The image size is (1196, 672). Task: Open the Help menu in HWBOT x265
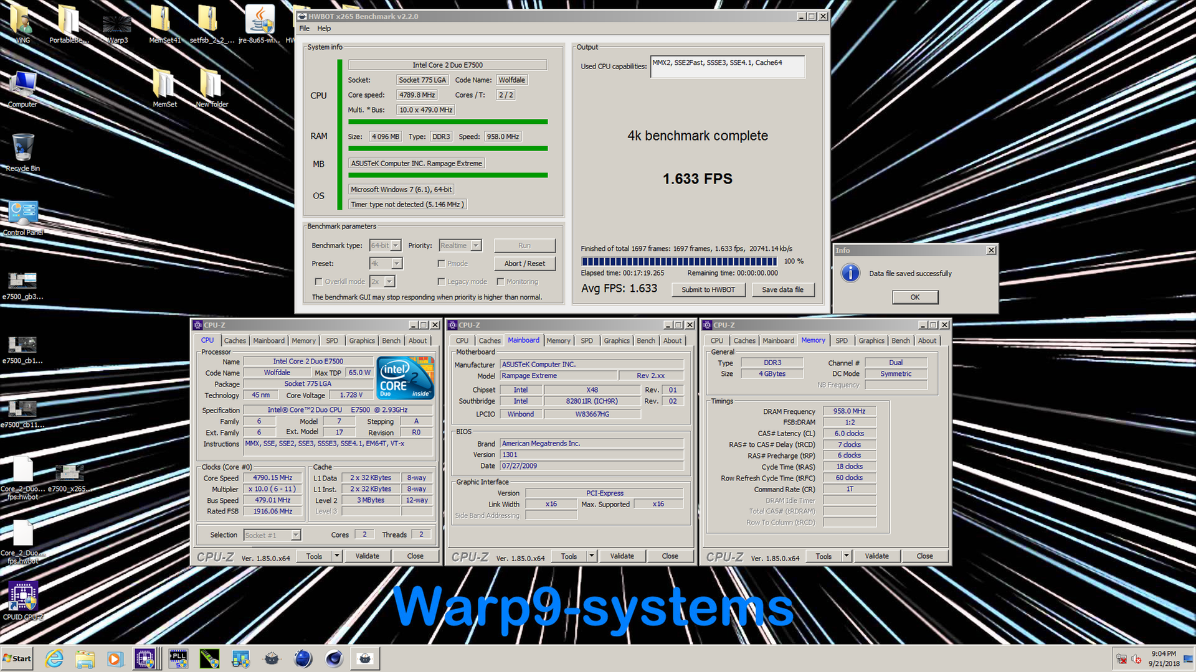click(x=324, y=29)
